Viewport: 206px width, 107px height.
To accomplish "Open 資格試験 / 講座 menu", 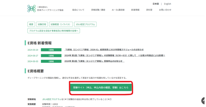I will [98, 10].
